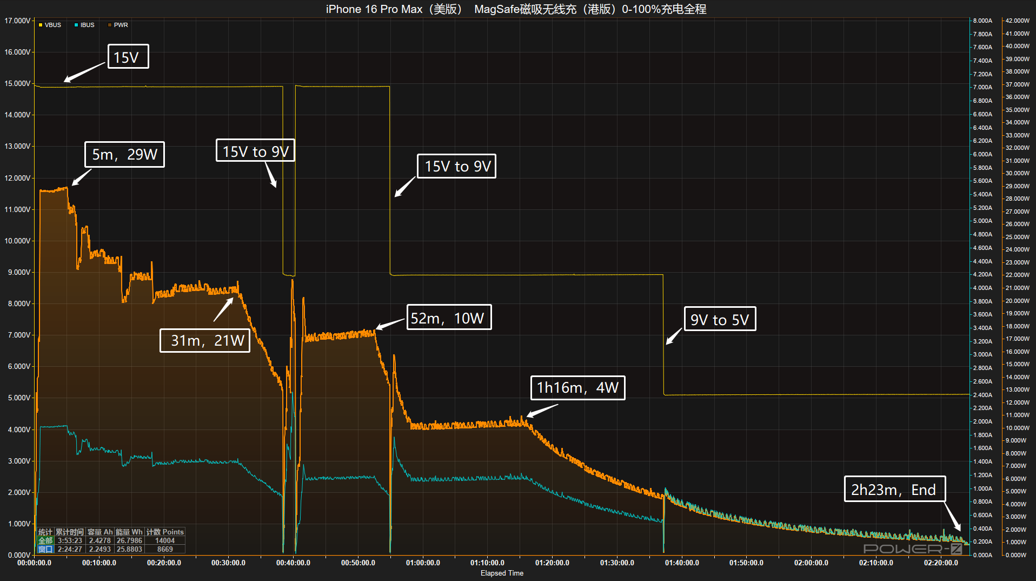Select the 全部 statistics row
Image resolution: width=1036 pixels, height=581 pixels.
[45, 540]
